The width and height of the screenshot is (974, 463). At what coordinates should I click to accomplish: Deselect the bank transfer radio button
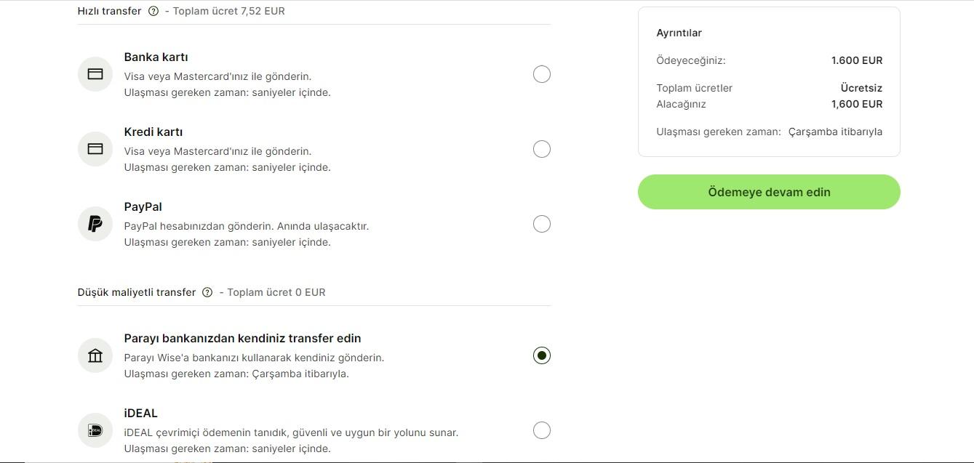pos(541,356)
